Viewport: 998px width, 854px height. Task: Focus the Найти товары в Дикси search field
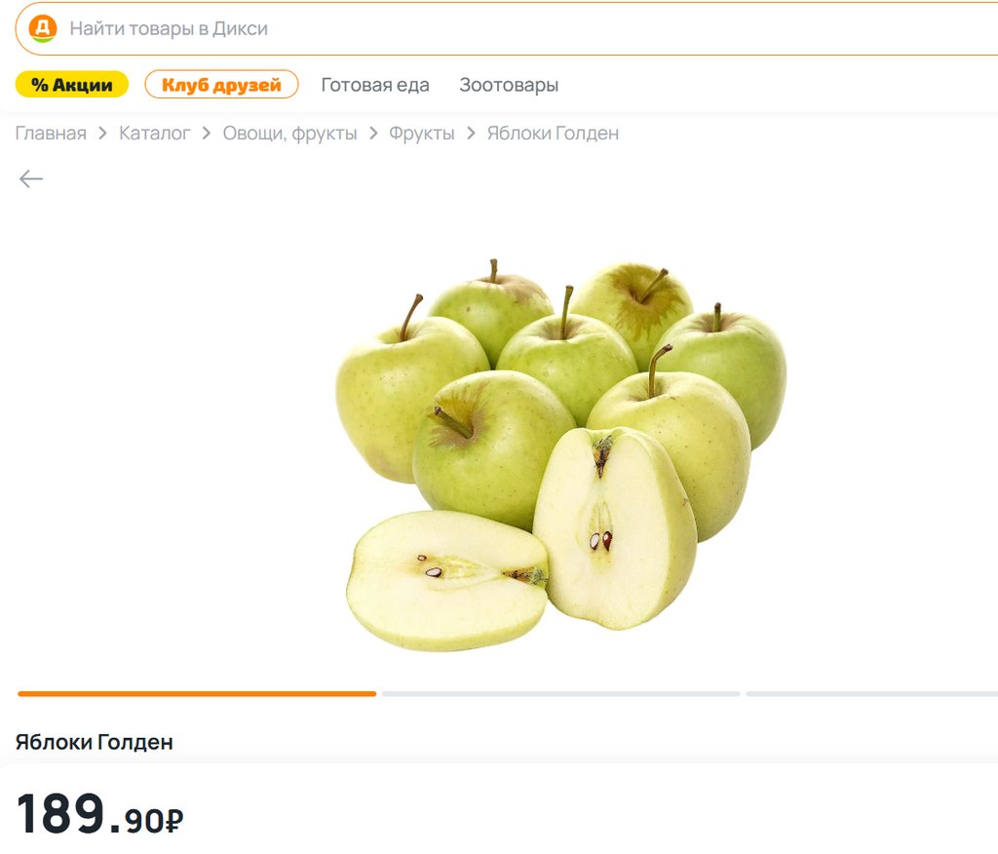point(507,28)
